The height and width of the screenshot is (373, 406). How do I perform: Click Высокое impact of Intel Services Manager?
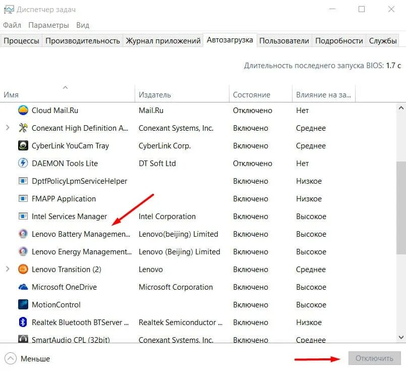(311, 217)
